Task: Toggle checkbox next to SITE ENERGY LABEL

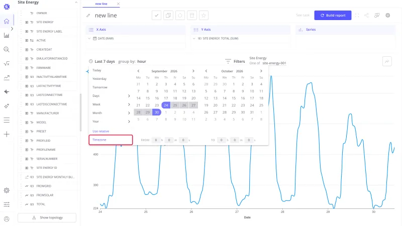Action: click(x=27, y=31)
